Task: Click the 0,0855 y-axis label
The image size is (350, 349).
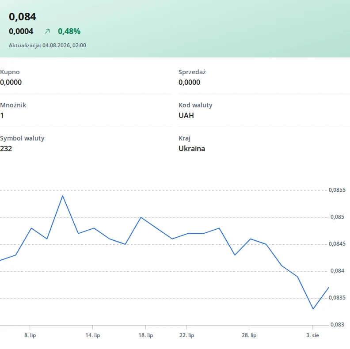Action: pyautogui.click(x=337, y=190)
